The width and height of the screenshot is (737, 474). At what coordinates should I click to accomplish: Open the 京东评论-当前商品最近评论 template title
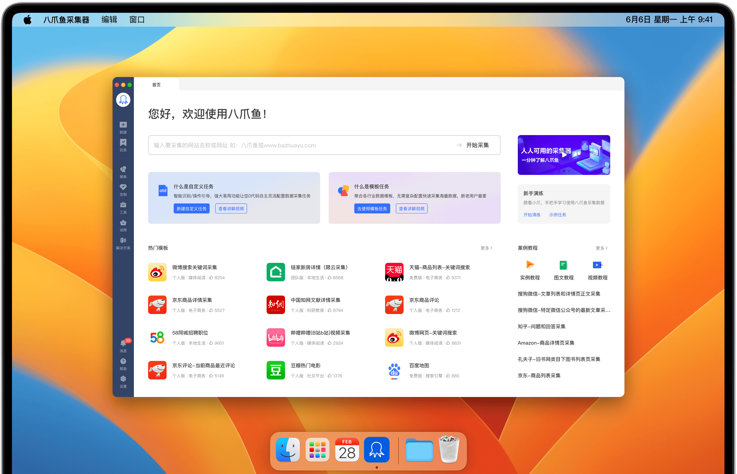(x=204, y=366)
